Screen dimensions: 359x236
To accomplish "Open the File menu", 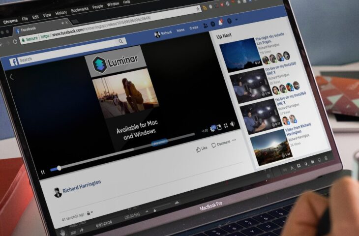I will (x=25, y=19).
